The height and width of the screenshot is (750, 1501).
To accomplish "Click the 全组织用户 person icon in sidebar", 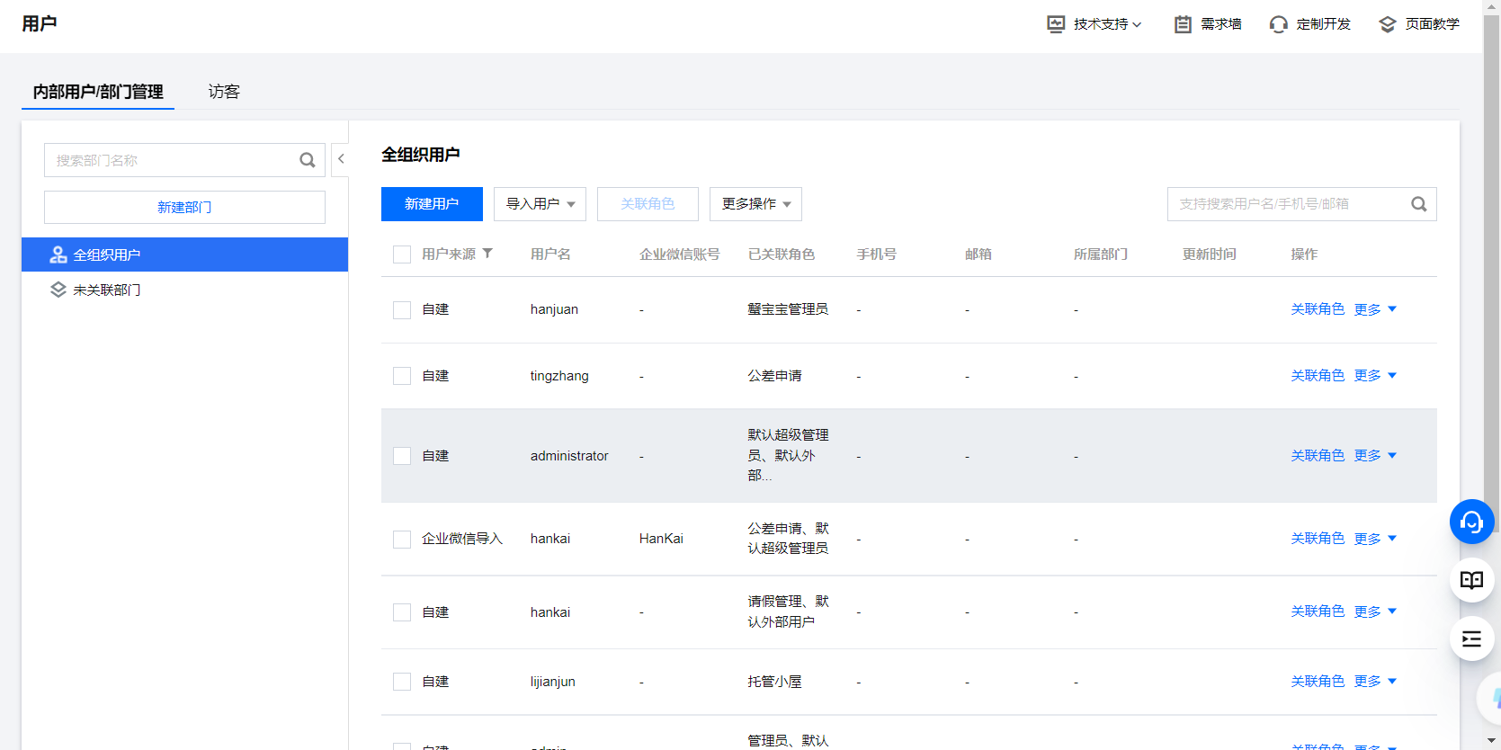I will tap(58, 254).
